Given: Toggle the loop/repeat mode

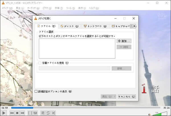Looking at the screenshot, I should [48, 113].
